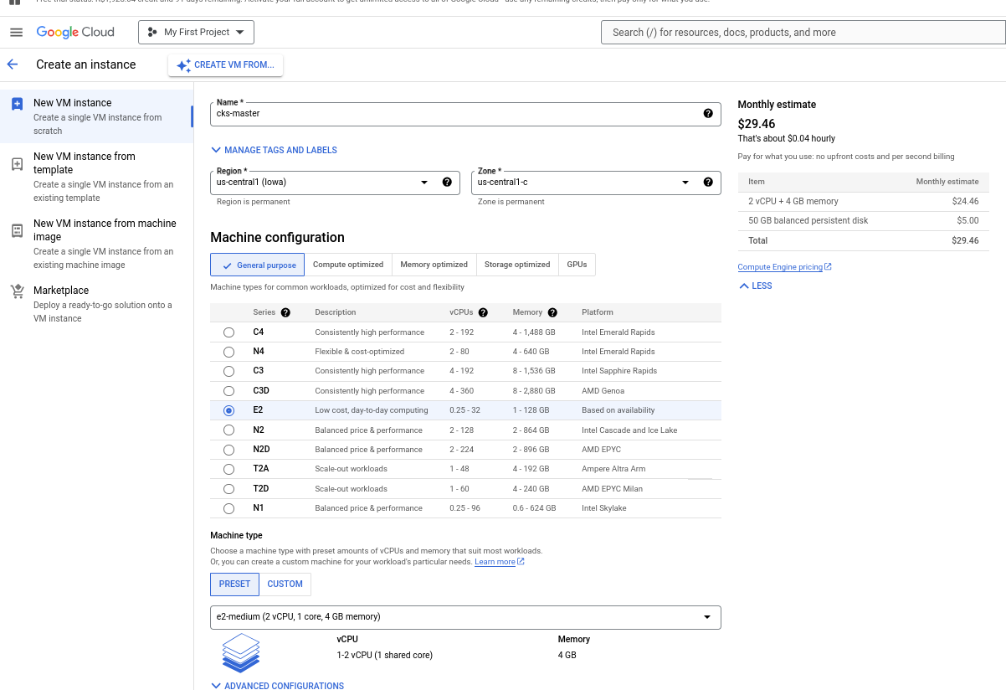Click help icon next to Series header
This screenshot has width=1006, height=690.
(285, 312)
